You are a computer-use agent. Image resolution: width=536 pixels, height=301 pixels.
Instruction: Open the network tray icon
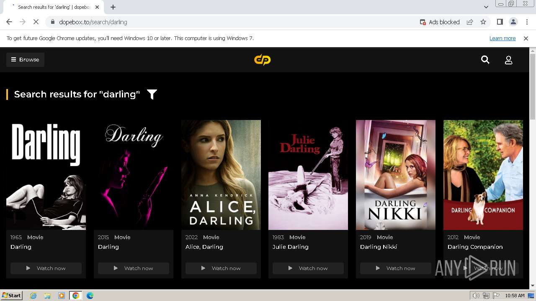pos(486,296)
